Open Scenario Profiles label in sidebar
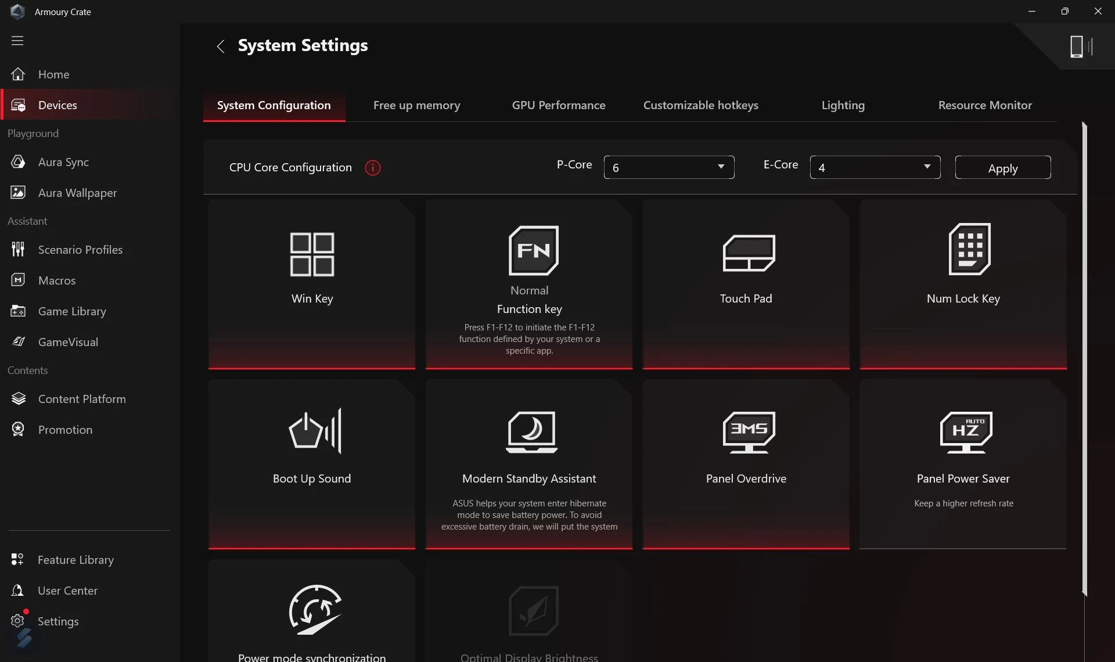This screenshot has width=1115, height=662. [x=80, y=250]
